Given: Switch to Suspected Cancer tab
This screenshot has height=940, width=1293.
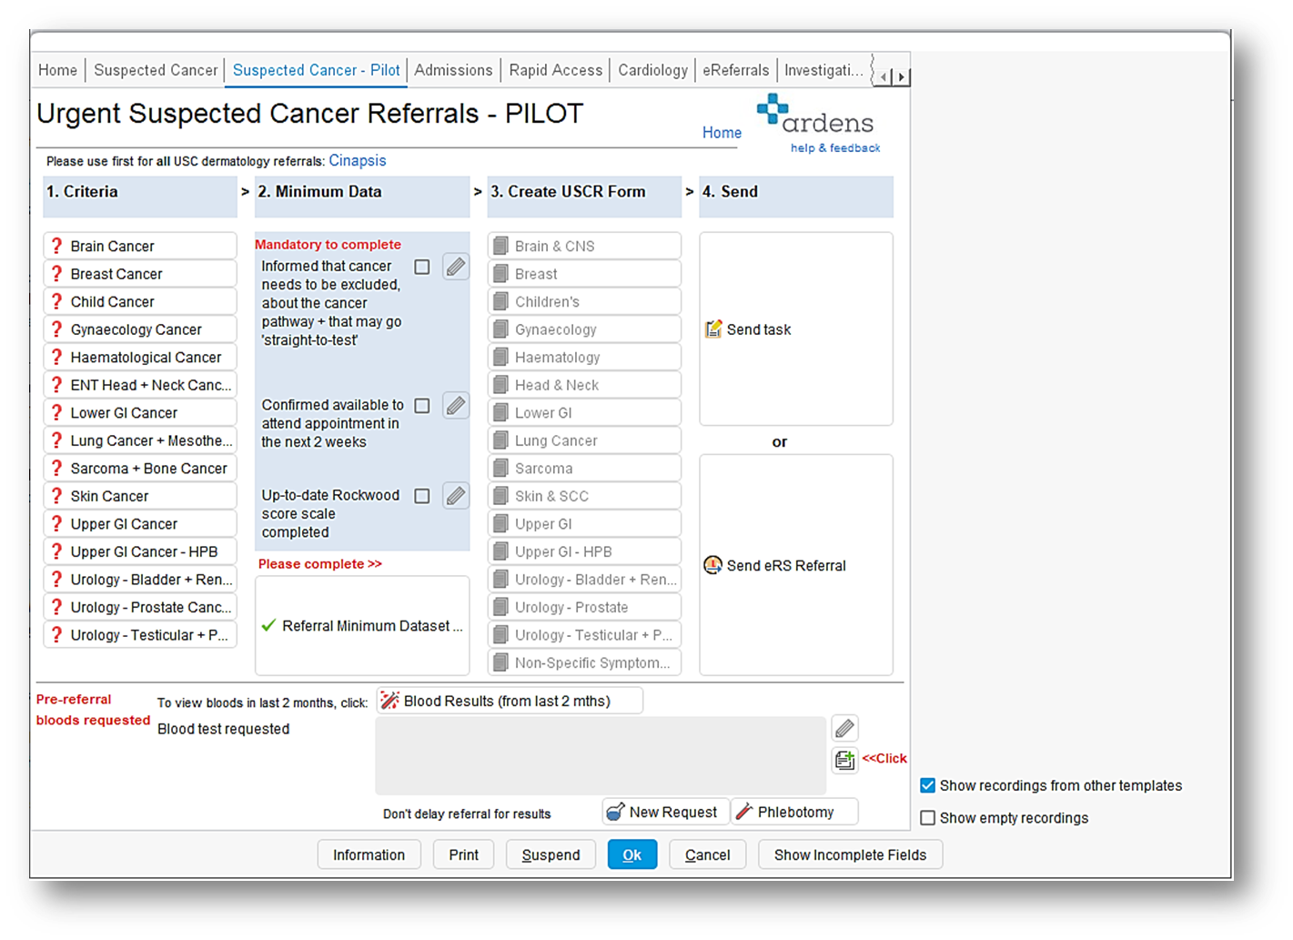Looking at the screenshot, I should click(156, 70).
